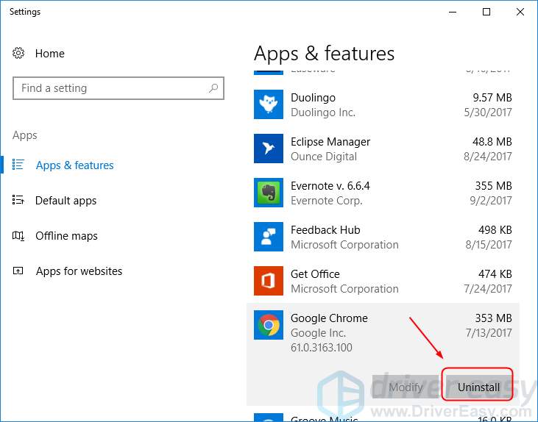Select Apps & features in sidebar

pyautogui.click(x=75, y=165)
